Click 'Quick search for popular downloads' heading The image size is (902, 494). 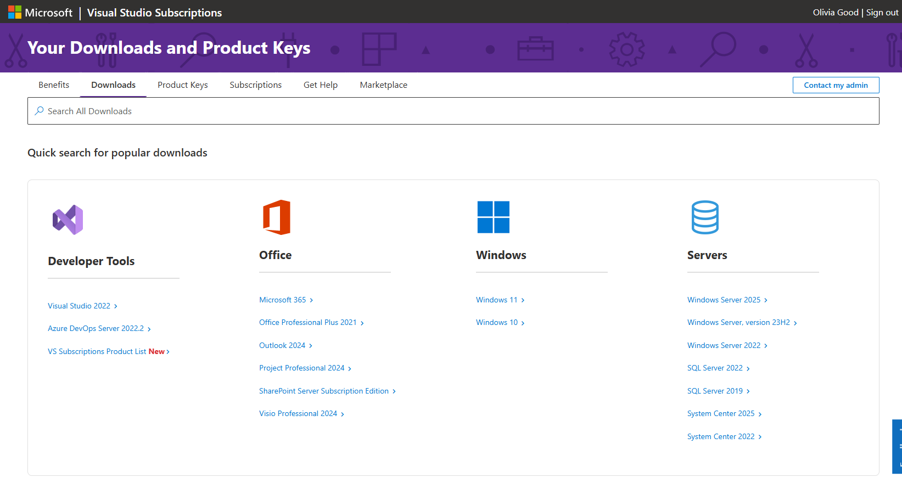click(117, 153)
